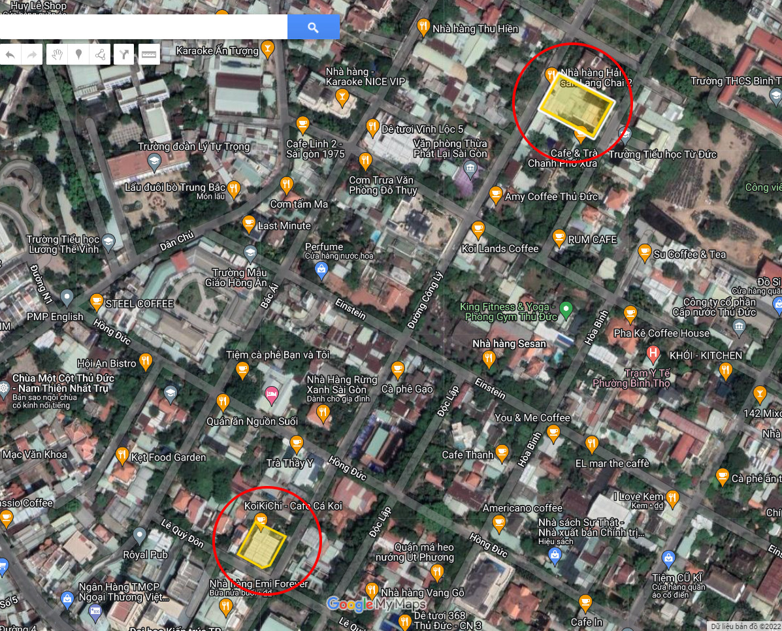Screen dimensions: 782x631
Task: Click into the map search box
Action: pyautogui.click(x=144, y=27)
